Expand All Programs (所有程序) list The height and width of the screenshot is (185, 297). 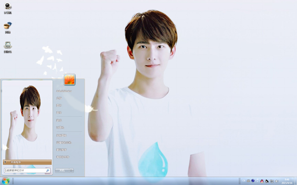(x=27, y=162)
